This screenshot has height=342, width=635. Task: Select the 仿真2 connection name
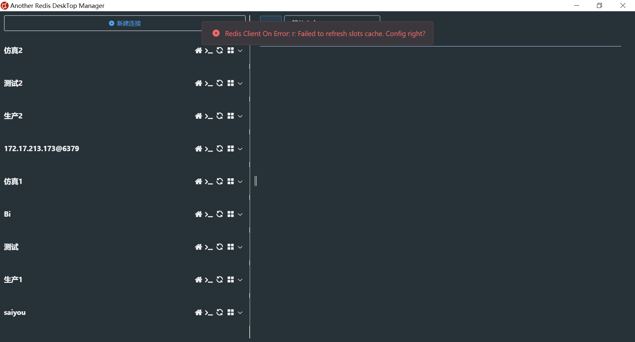13,50
